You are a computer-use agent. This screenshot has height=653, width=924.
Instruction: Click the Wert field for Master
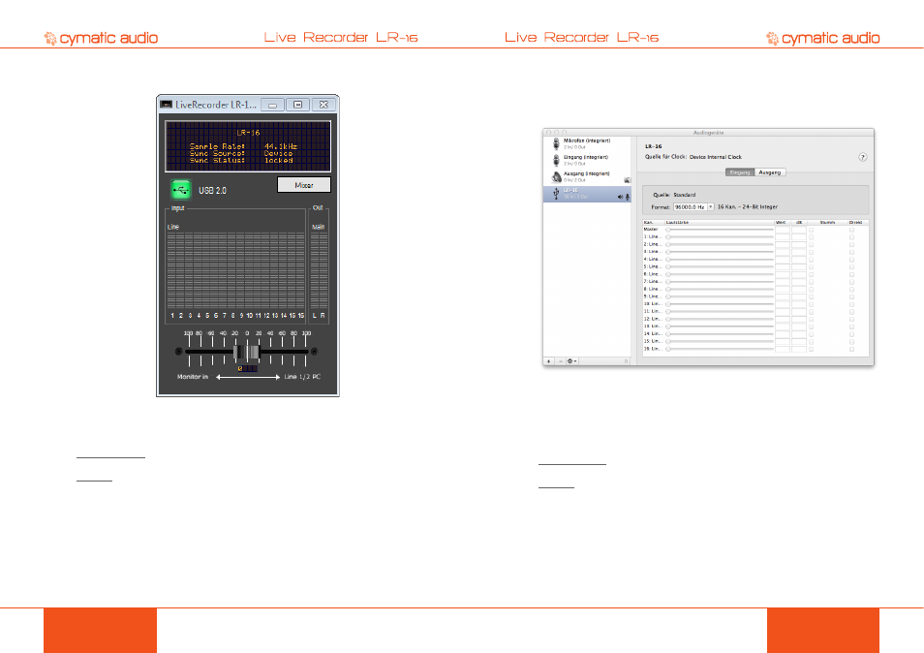tap(782, 230)
